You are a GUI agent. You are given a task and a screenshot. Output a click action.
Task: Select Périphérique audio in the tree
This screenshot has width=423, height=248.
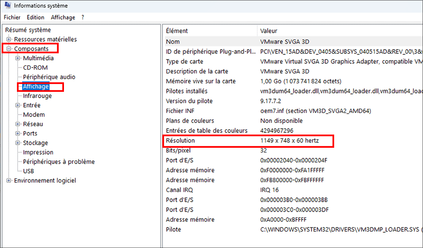49,77
